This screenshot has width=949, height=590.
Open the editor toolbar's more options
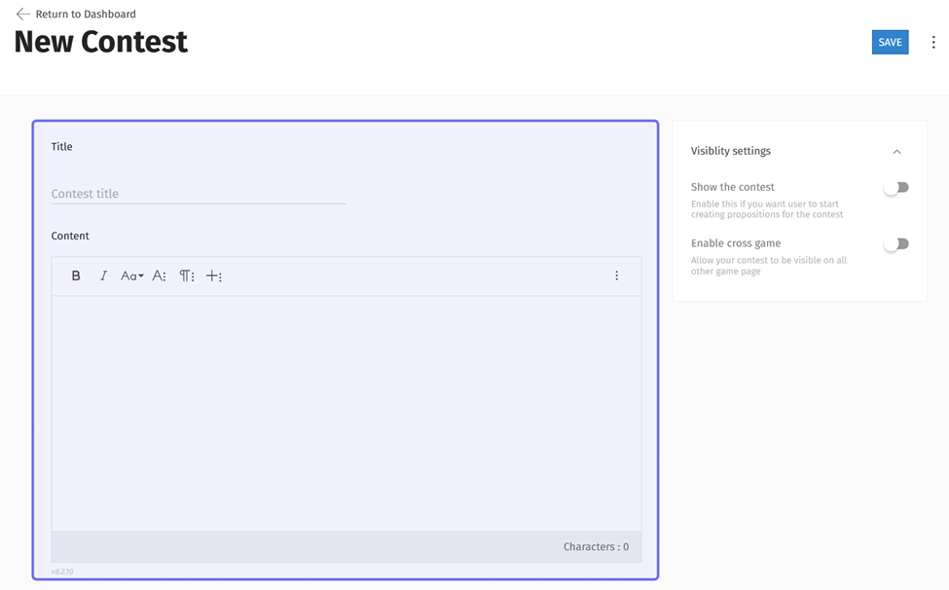coord(616,277)
